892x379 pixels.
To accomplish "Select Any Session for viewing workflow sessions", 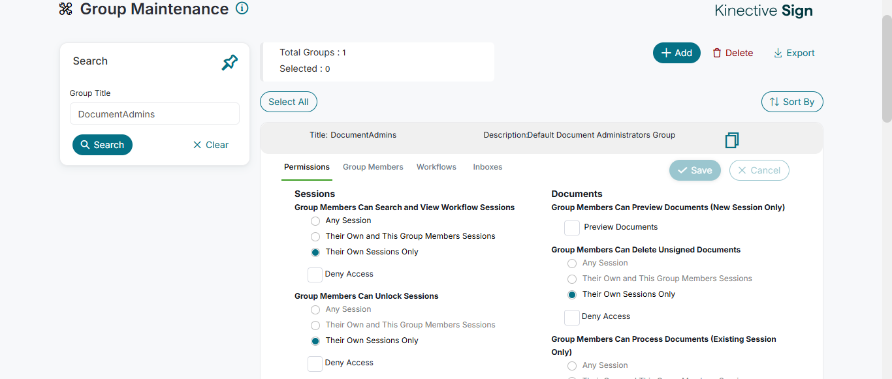I will 315,221.
